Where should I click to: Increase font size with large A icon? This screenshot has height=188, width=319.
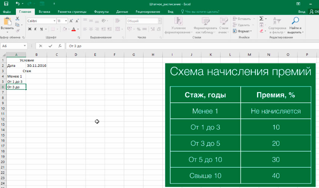pyautogui.click(x=71, y=21)
